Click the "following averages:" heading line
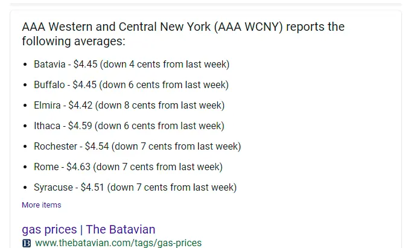This screenshot has width=408, height=248. [x=74, y=42]
